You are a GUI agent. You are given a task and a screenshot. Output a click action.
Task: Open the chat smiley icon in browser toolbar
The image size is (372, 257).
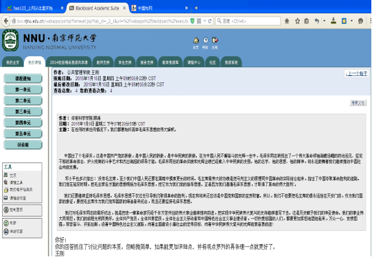pos(360,21)
